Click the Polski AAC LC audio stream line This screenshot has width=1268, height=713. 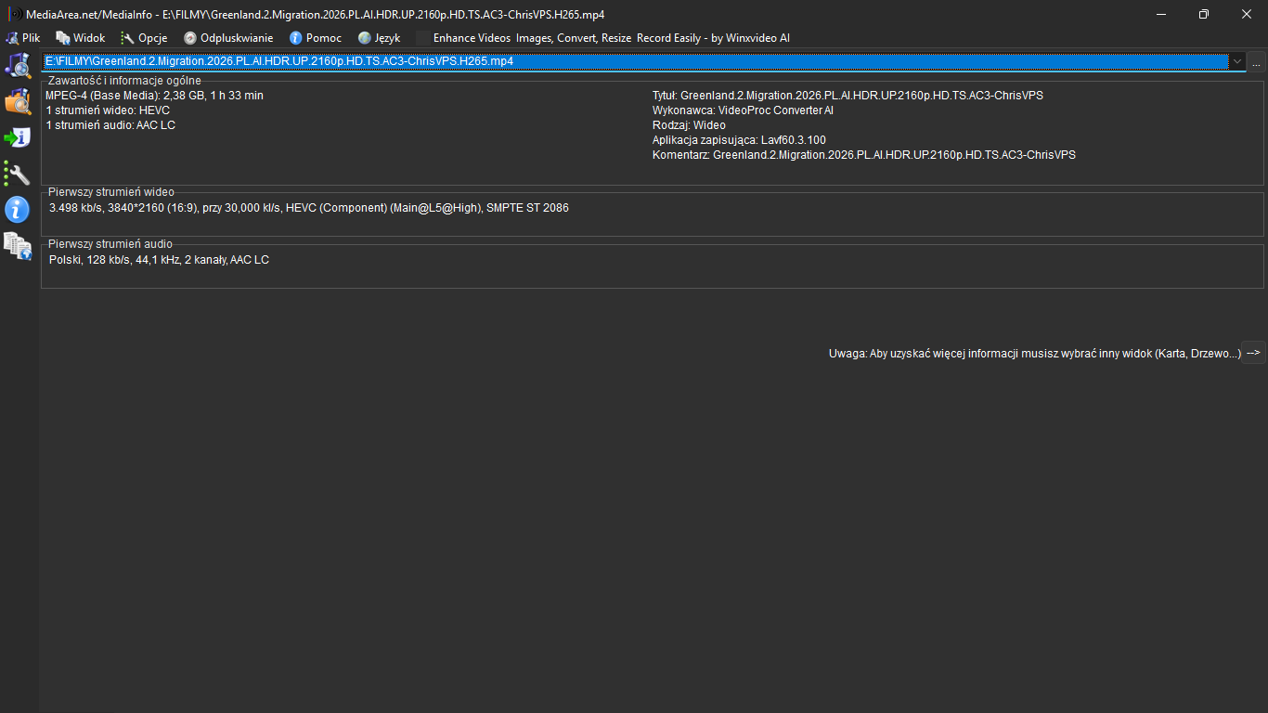point(159,260)
